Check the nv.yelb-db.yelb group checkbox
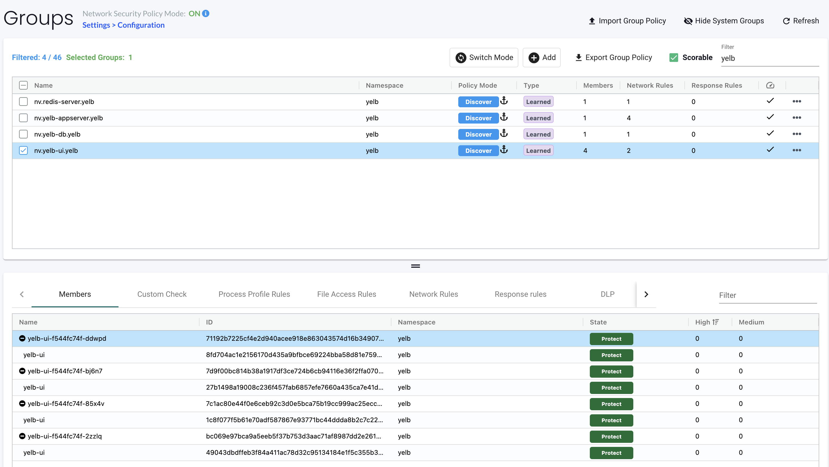The image size is (829, 467). click(x=23, y=134)
